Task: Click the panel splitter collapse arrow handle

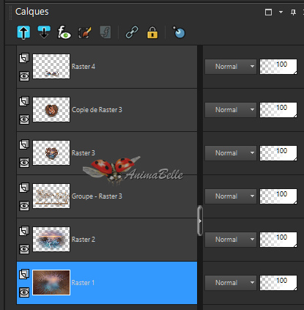Action: click(x=200, y=221)
